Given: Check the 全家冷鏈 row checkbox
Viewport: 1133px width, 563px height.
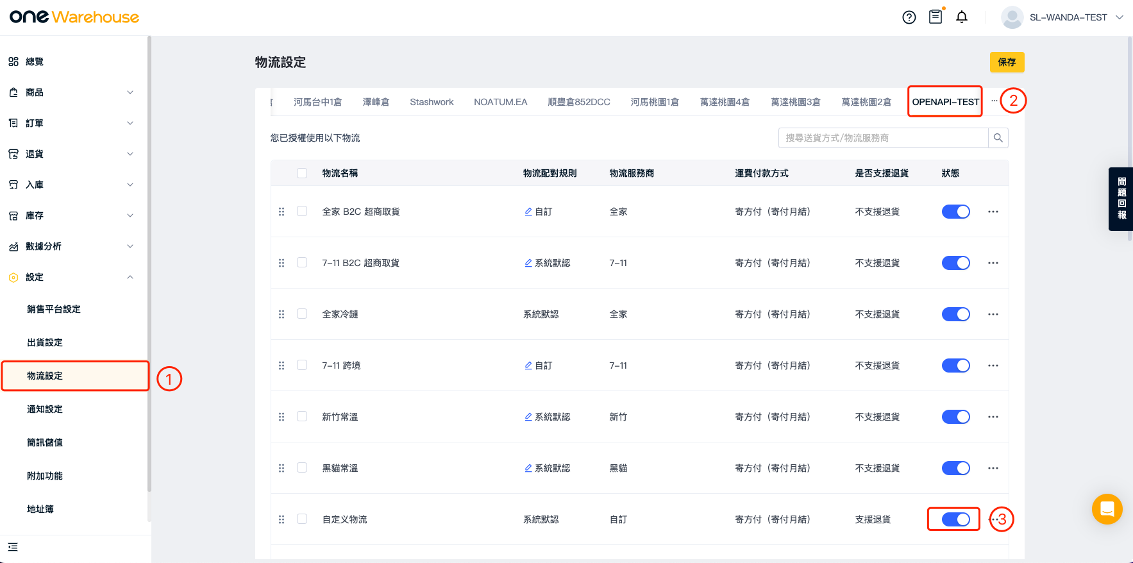Looking at the screenshot, I should click(302, 314).
